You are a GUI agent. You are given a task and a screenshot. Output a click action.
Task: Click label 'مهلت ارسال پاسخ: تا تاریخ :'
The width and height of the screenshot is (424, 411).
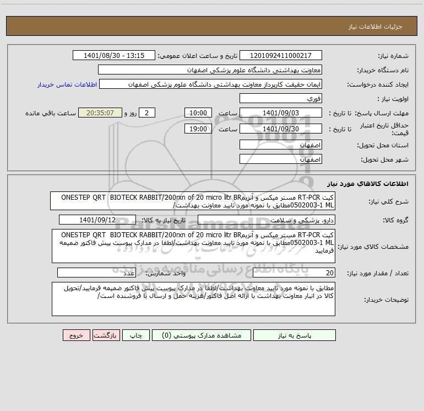(x=368, y=113)
